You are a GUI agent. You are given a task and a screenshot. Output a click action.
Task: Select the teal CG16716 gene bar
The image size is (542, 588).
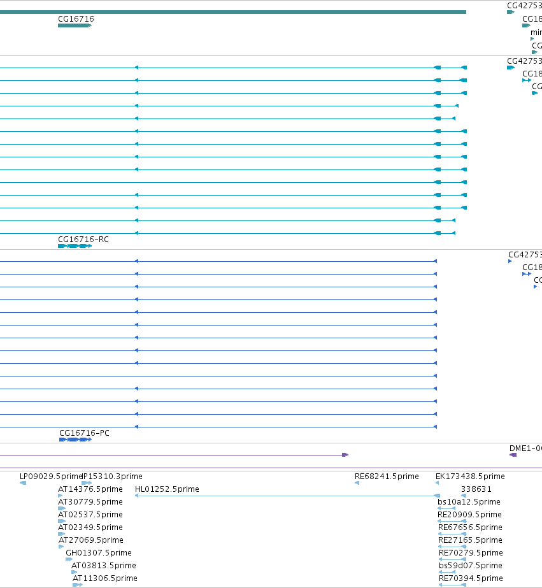75,25
